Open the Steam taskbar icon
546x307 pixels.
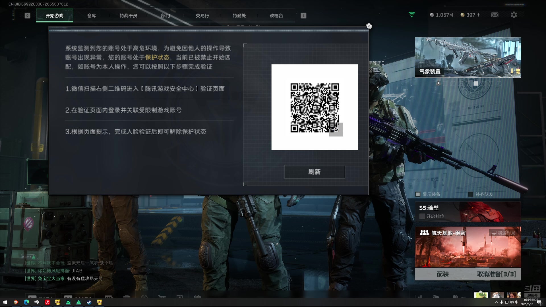[89, 302]
